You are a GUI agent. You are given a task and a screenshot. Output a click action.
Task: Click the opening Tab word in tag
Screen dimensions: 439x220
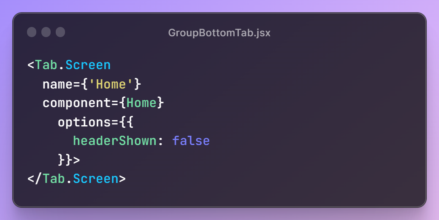click(46, 65)
